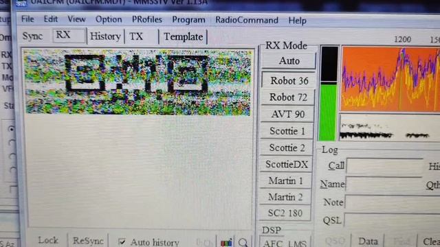Switch to the Sync tab
The height and width of the screenshot is (247, 440).
point(32,36)
